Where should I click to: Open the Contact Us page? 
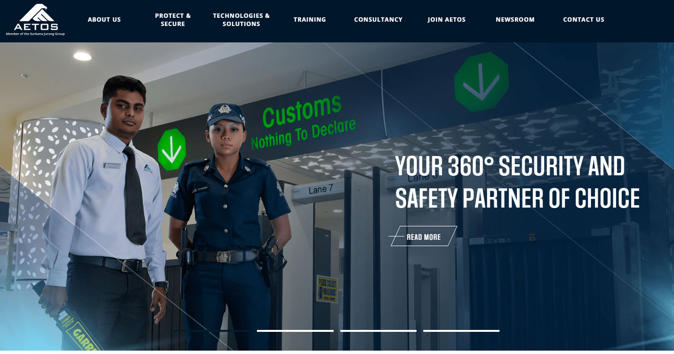click(583, 20)
